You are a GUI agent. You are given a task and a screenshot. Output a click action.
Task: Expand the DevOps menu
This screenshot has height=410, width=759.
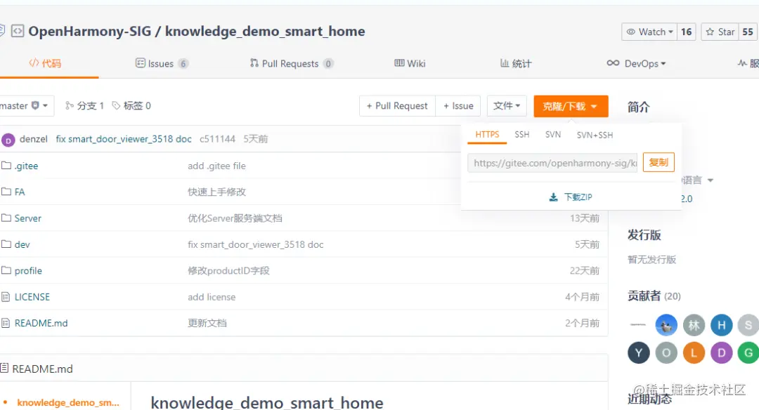[636, 63]
